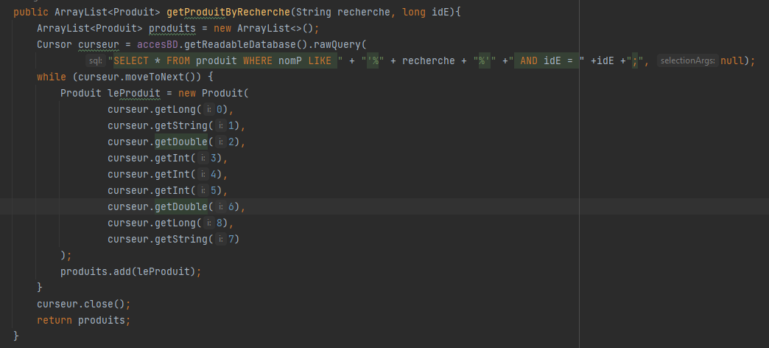Click the " AND idE = " string literal
Image resolution: width=769 pixels, height=348 pixels.
pos(547,61)
